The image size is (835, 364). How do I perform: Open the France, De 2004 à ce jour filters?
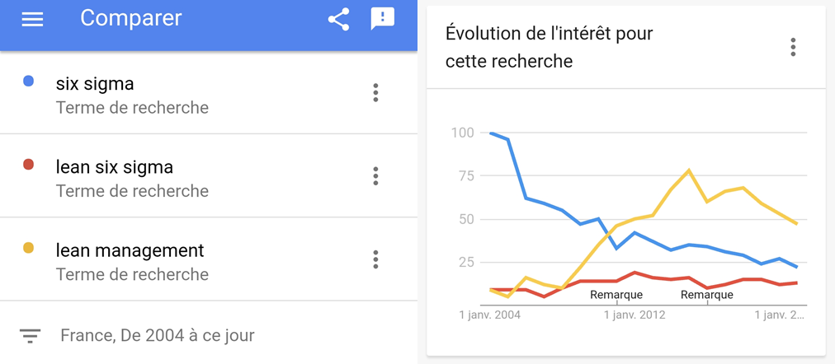click(x=158, y=336)
